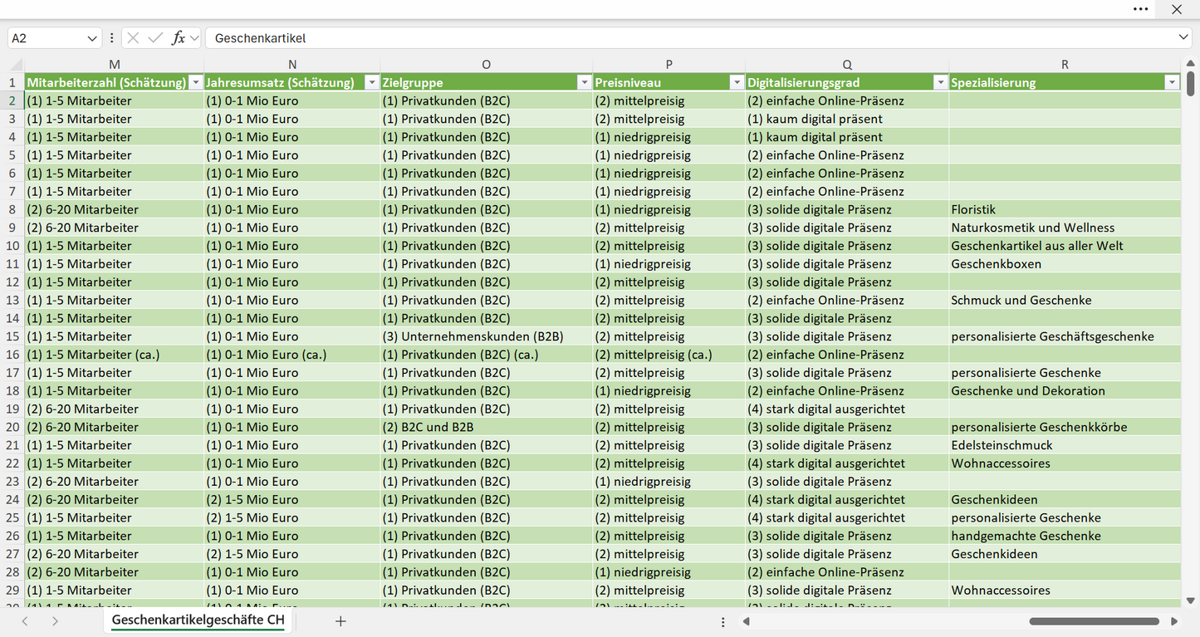Click the vertical scrollbar down arrow
The width and height of the screenshot is (1200, 637).
(x=1191, y=600)
